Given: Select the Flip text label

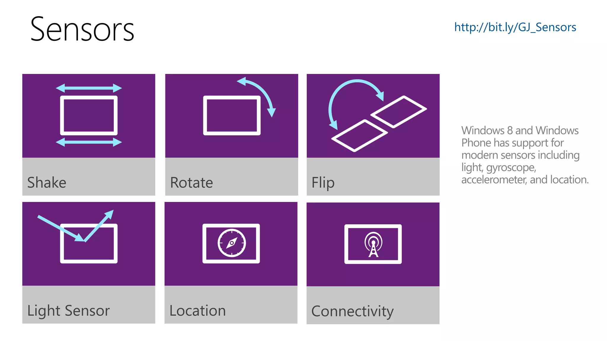Looking at the screenshot, I should point(323,183).
